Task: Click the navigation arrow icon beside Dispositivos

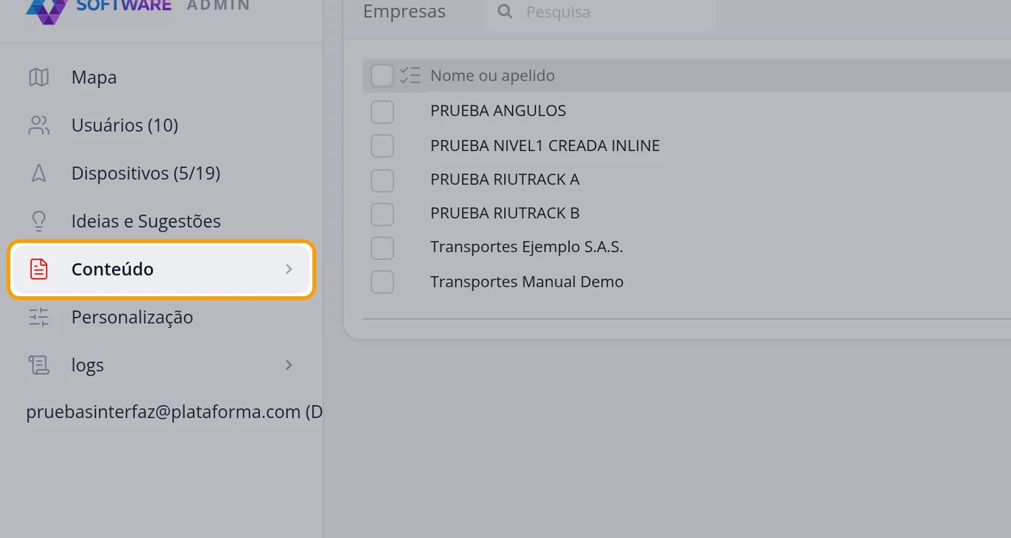Action: point(39,173)
